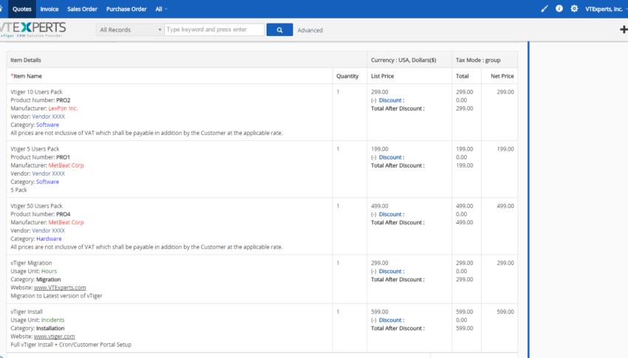The height and width of the screenshot is (358, 628).
Task: Expand the All modules menu
Action: [x=161, y=9]
